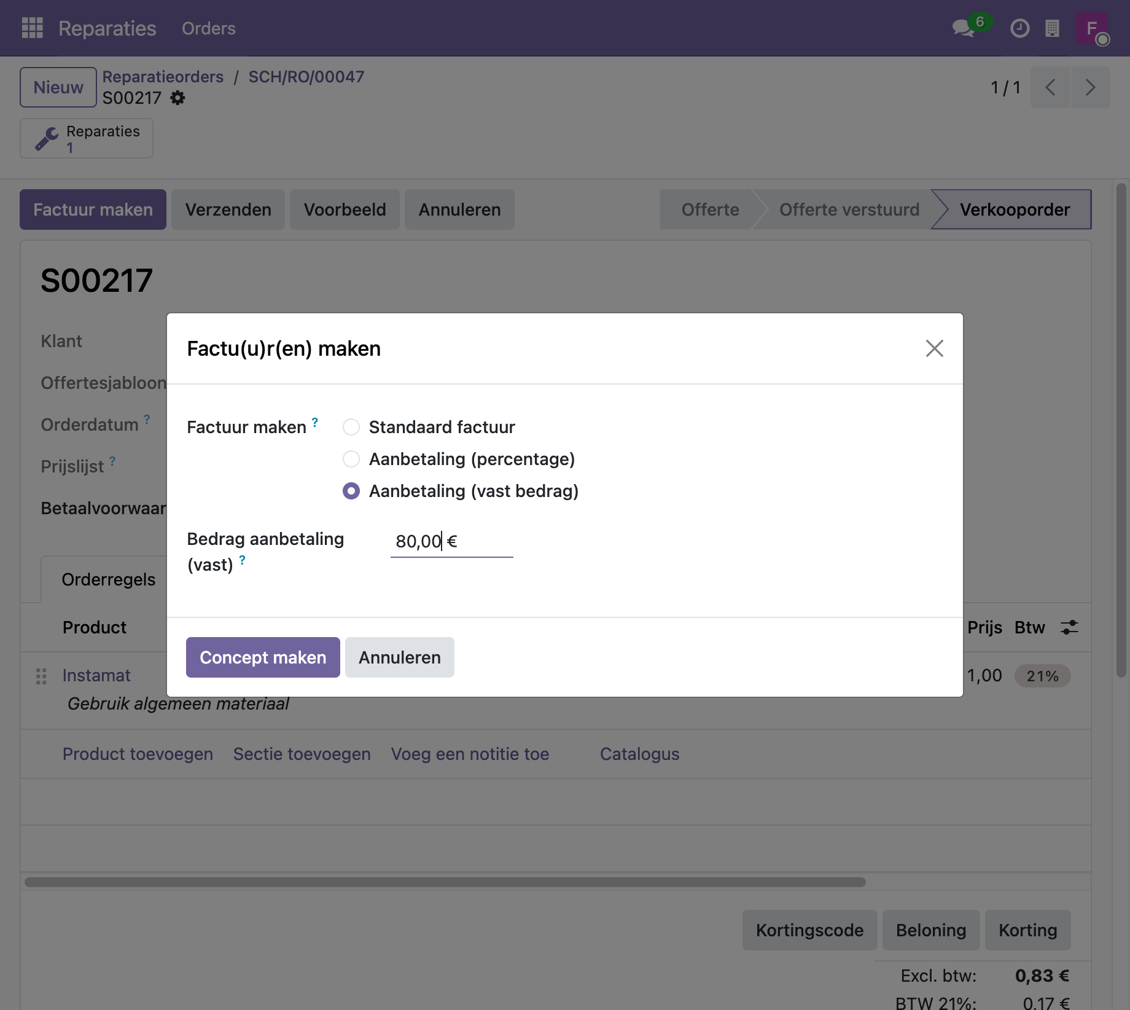
Task: Open the user avatar menu
Action: [x=1092, y=28]
